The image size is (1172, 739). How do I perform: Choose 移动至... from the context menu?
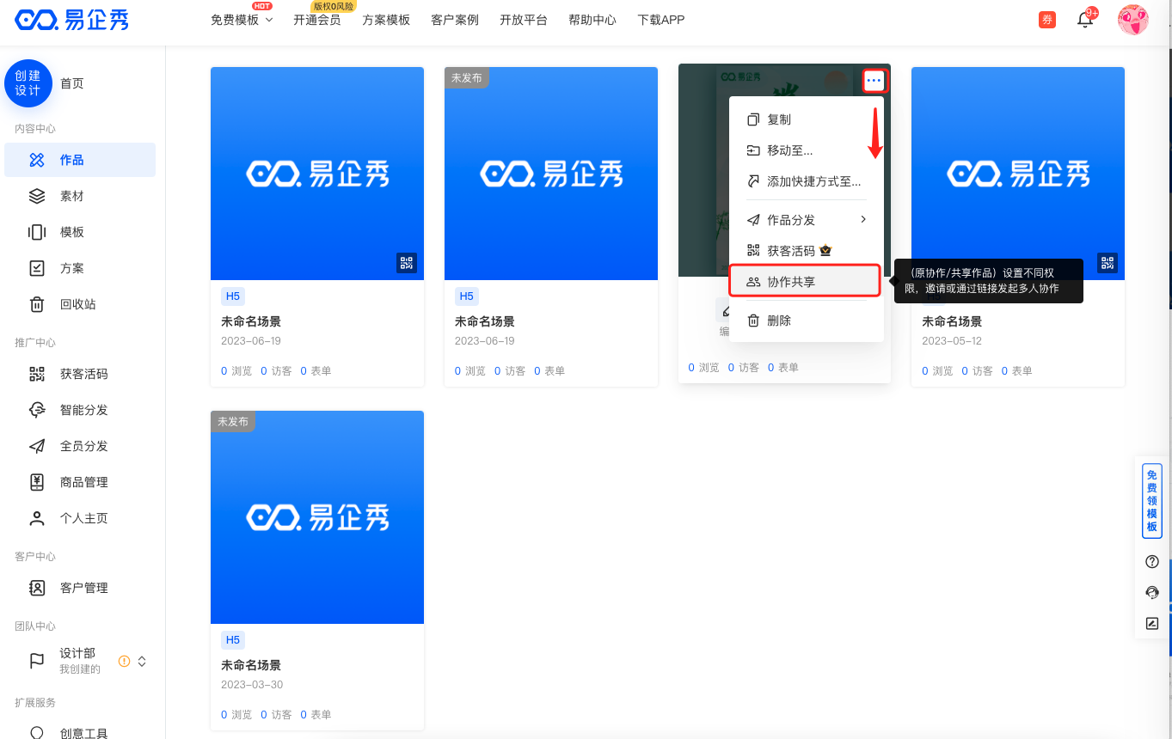point(806,150)
